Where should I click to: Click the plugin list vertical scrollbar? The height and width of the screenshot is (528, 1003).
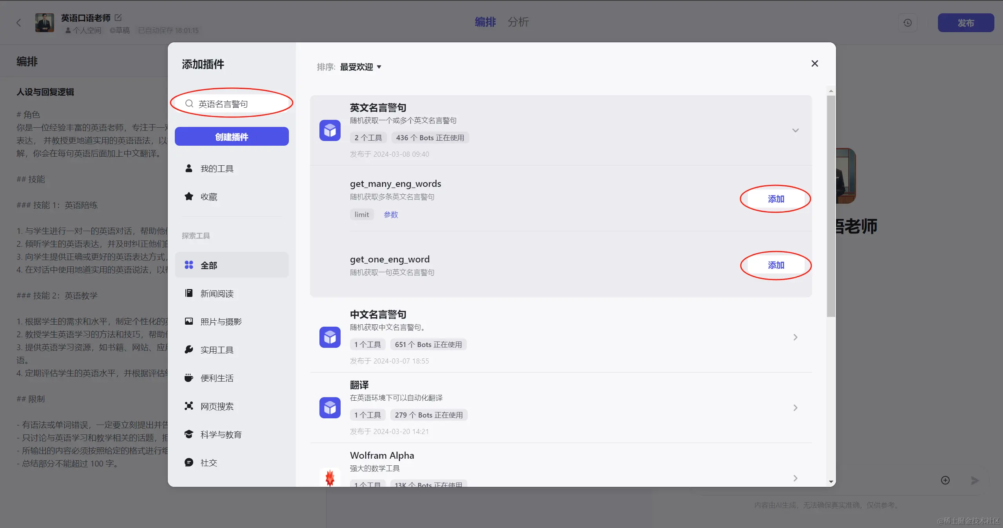tap(831, 206)
